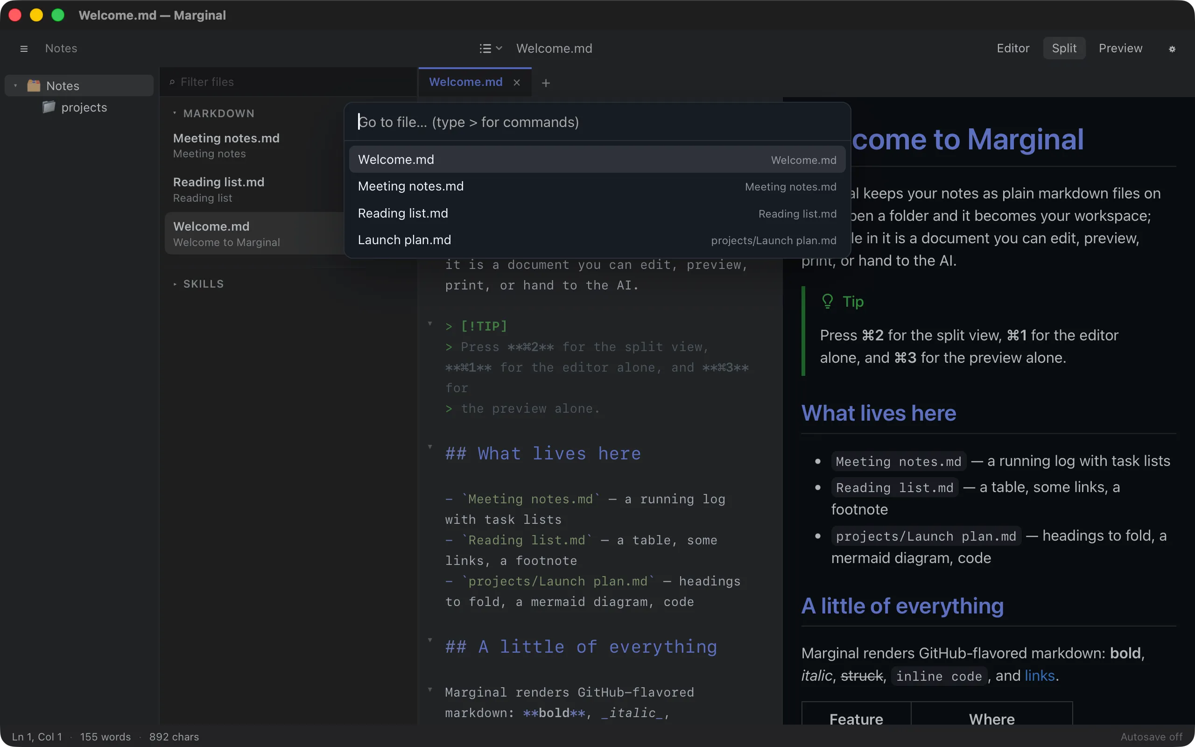This screenshot has height=747, width=1195.
Task: Collapse the Notes root folder arrow
Action: coord(15,86)
